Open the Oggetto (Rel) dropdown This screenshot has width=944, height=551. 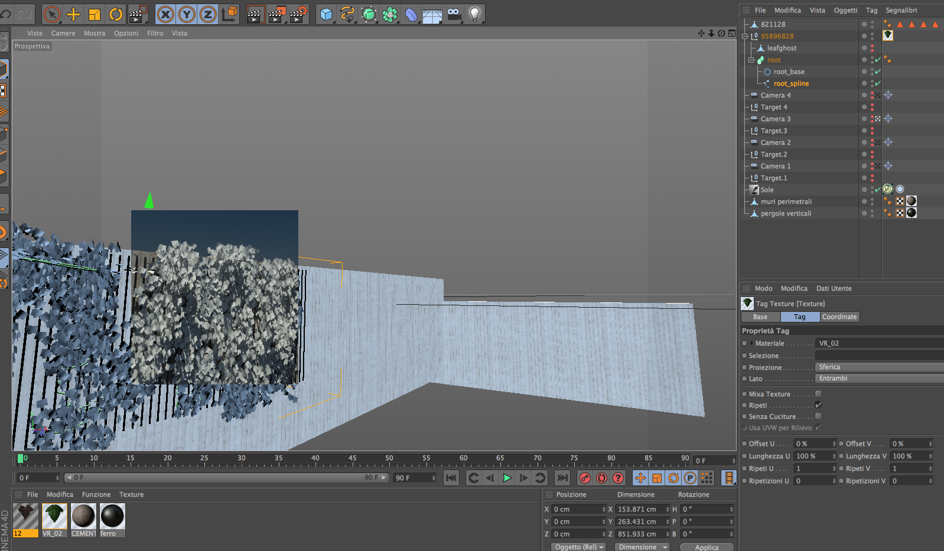click(579, 547)
